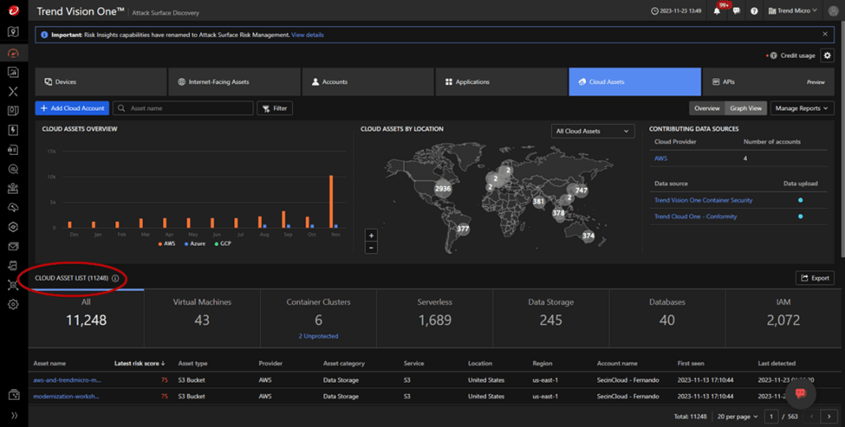Open the 20 per page dropdown
This screenshot has height=427, width=845.
pyautogui.click(x=738, y=417)
